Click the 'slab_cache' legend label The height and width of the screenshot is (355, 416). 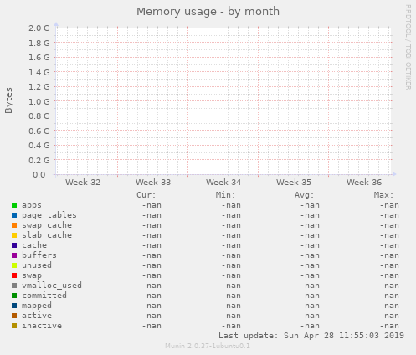[47, 235]
